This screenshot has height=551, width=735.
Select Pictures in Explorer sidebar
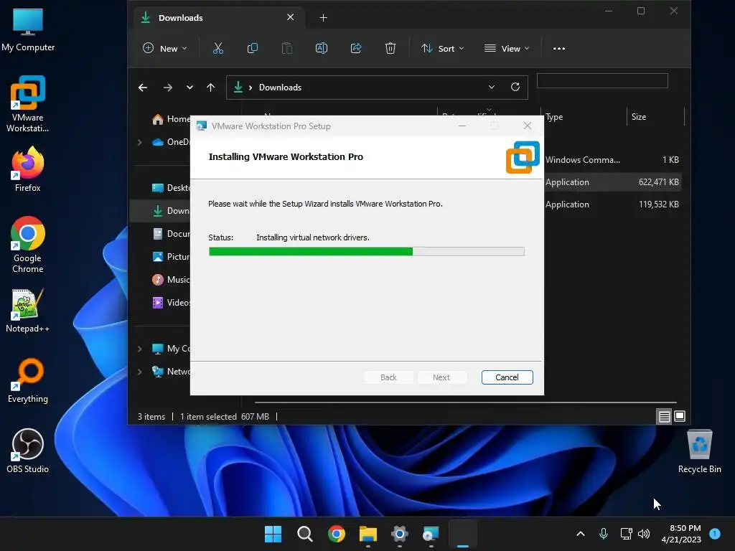pos(171,257)
